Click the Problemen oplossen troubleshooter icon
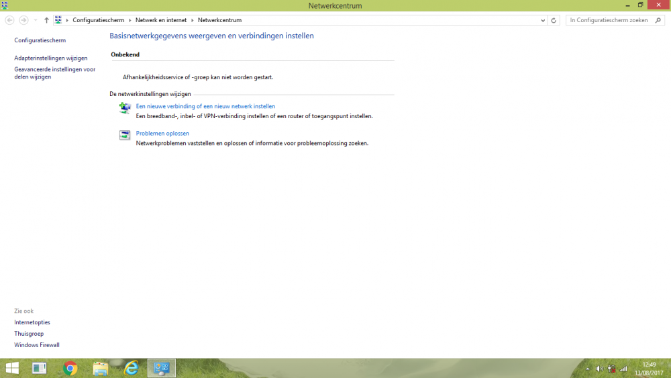This screenshot has height=378, width=671. coord(125,135)
